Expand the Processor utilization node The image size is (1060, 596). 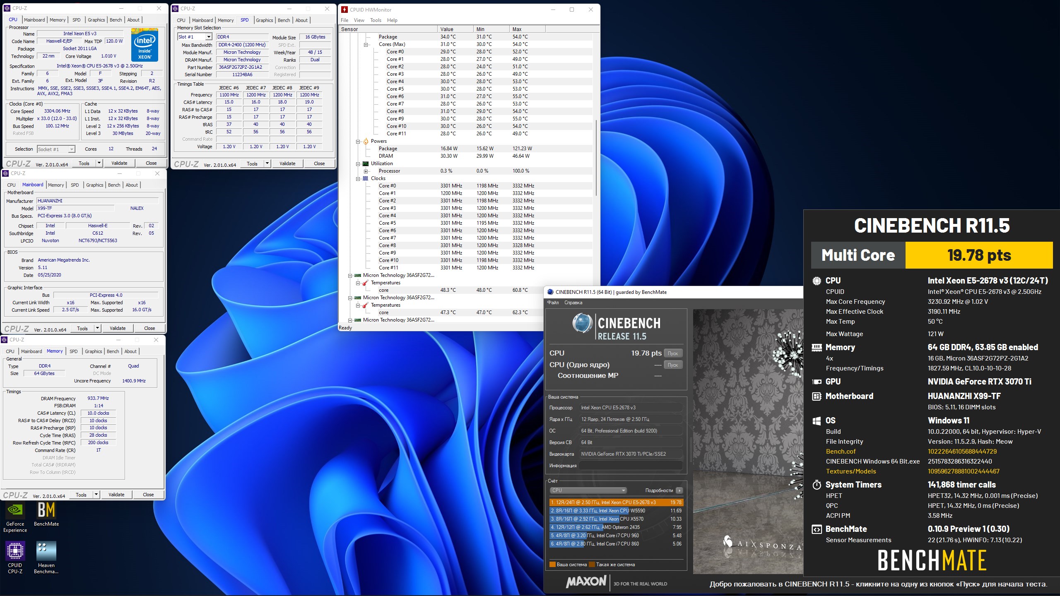click(x=366, y=171)
